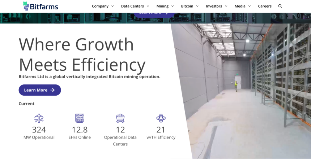Open the Bitcoin menu item

coord(187,6)
